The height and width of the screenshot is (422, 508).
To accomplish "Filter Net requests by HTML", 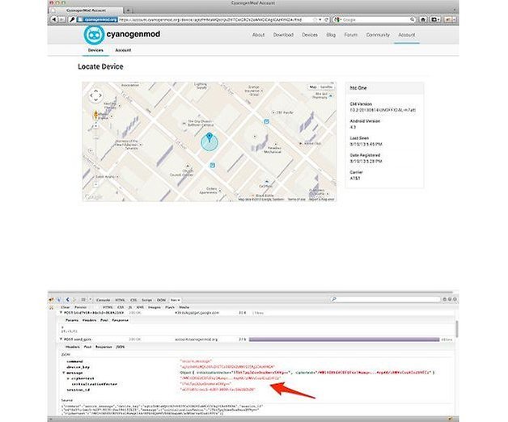I will tap(108, 307).
